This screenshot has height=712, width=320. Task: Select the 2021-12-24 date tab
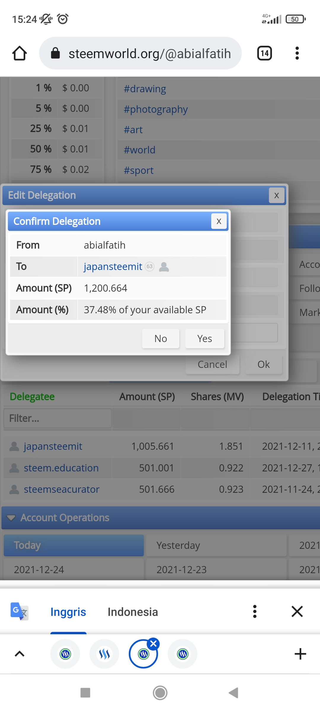74,570
